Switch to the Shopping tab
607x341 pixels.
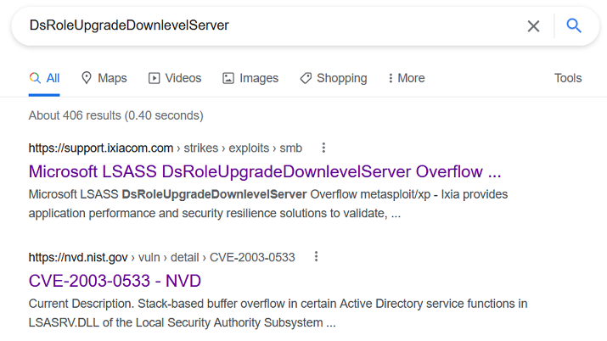334,79
